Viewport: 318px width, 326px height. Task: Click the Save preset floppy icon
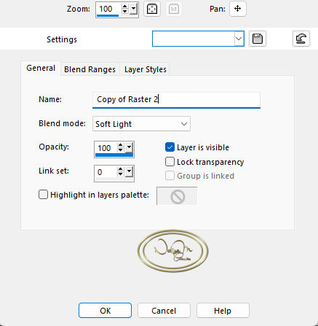pyautogui.click(x=258, y=39)
